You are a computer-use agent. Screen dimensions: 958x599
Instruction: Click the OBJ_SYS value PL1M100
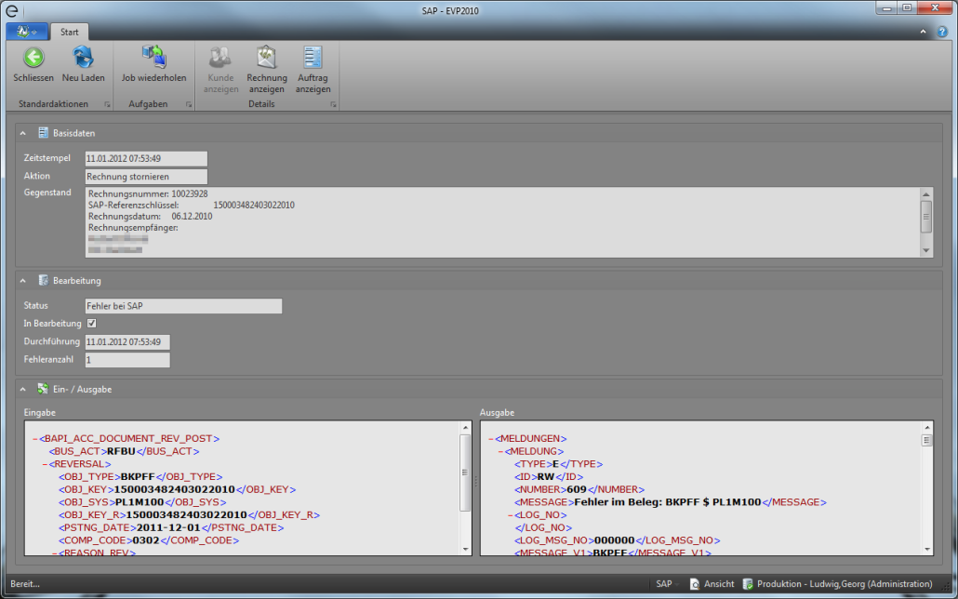140,502
